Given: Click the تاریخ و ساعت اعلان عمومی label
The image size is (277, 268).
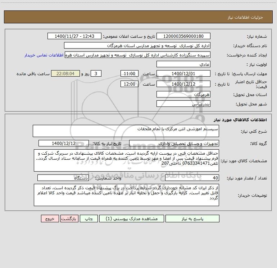Looking at the screenshot, I should click(x=129, y=37).
